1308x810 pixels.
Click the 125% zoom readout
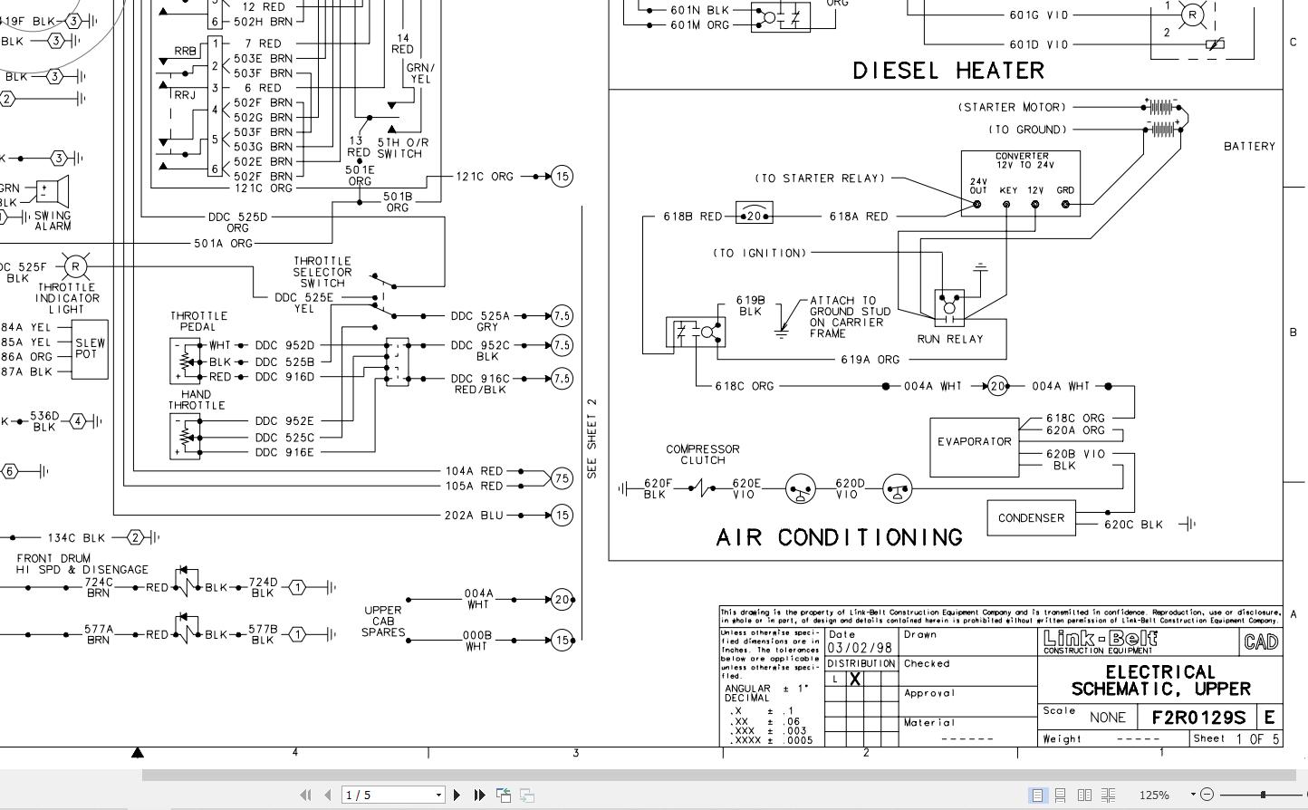(x=1155, y=795)
